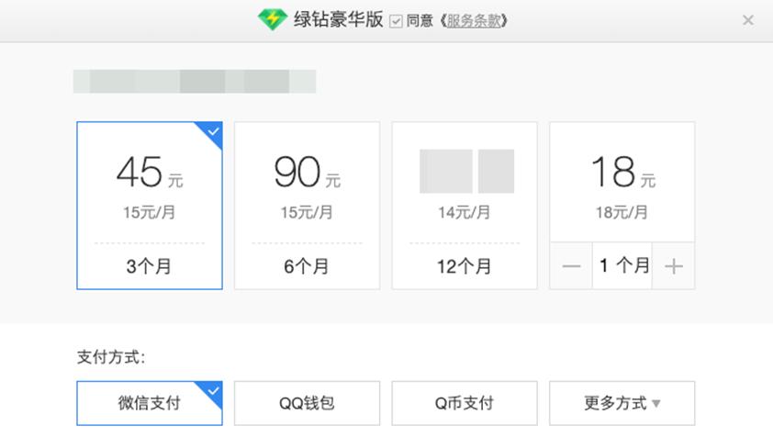Choose QQ钱包 payment method
This screenshot has width=773, height=437.
(308, 403)
